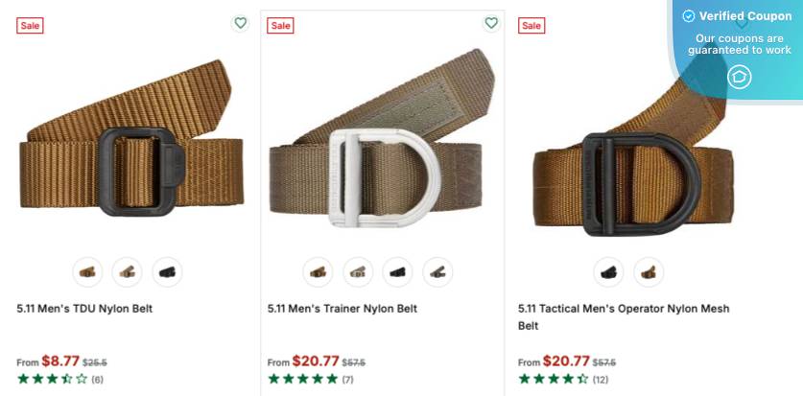Open the 5.11 Men's TDU Nylon Belt link
Image resolution: width=803 pixels, height=396 pixels.
(84, 309)
